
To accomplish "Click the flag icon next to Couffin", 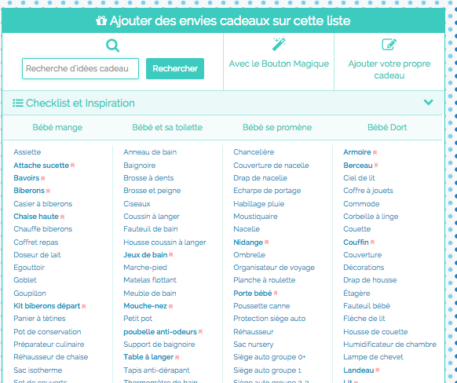I will click(x=372, y=242).
